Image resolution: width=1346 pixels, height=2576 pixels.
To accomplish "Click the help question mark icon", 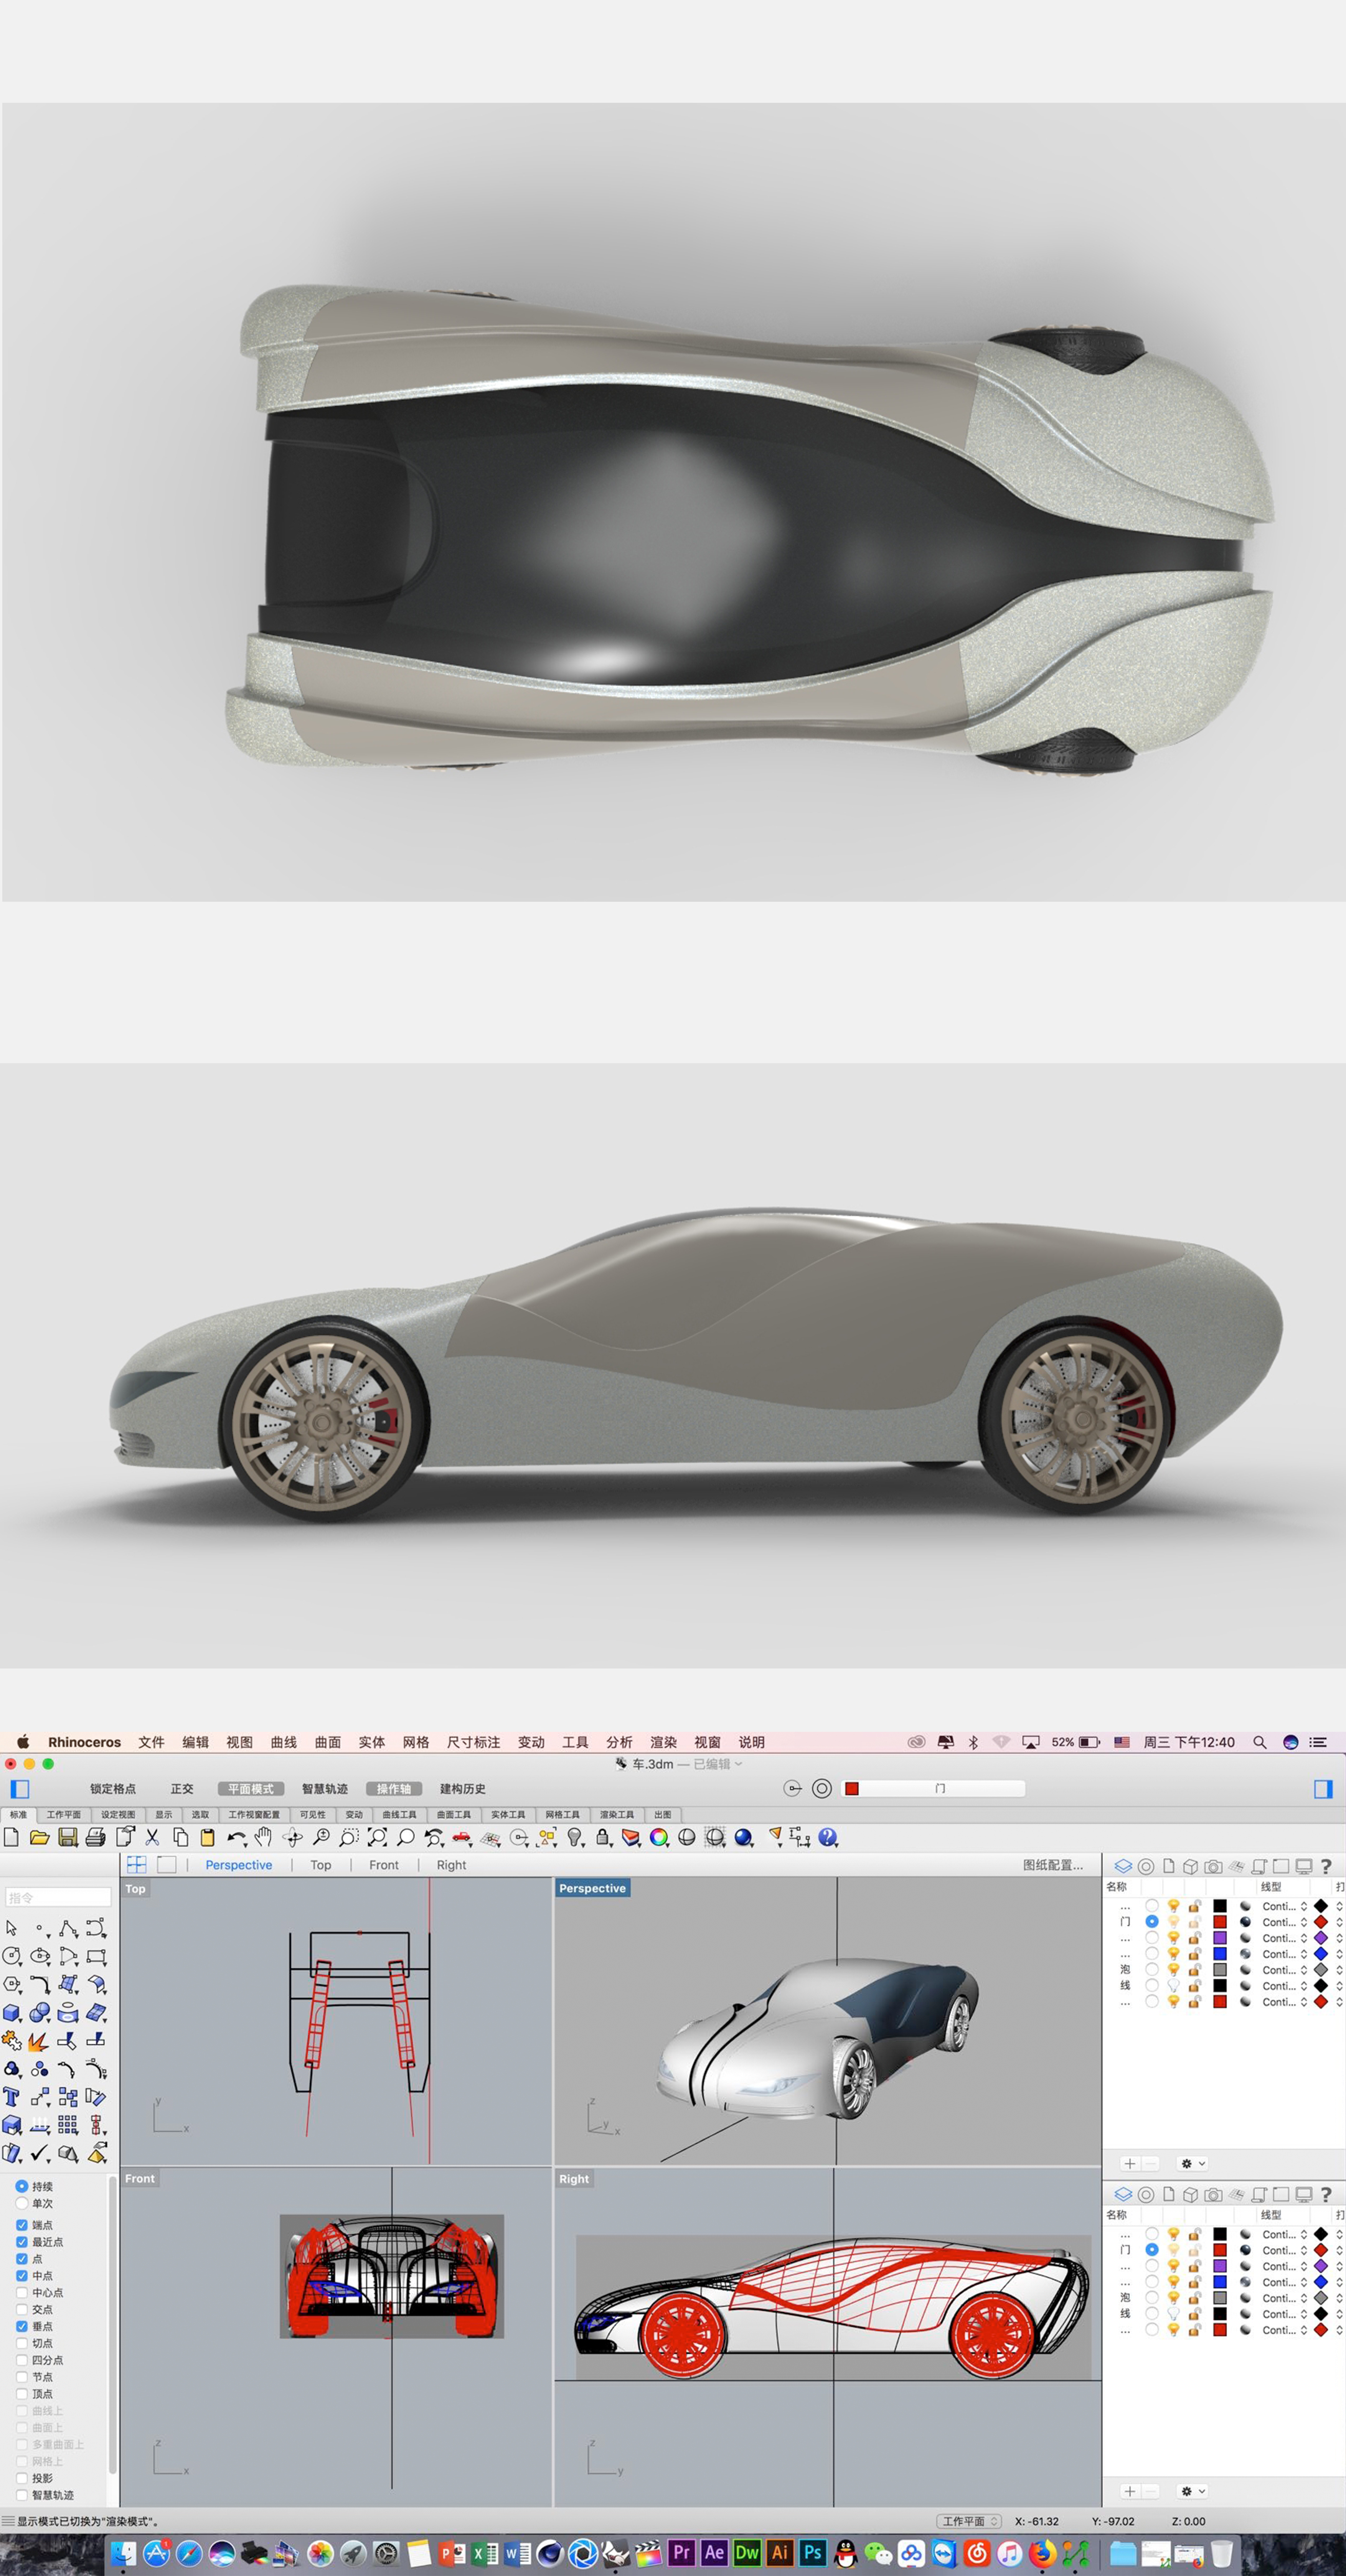I will click(x=1326, y=1866).
